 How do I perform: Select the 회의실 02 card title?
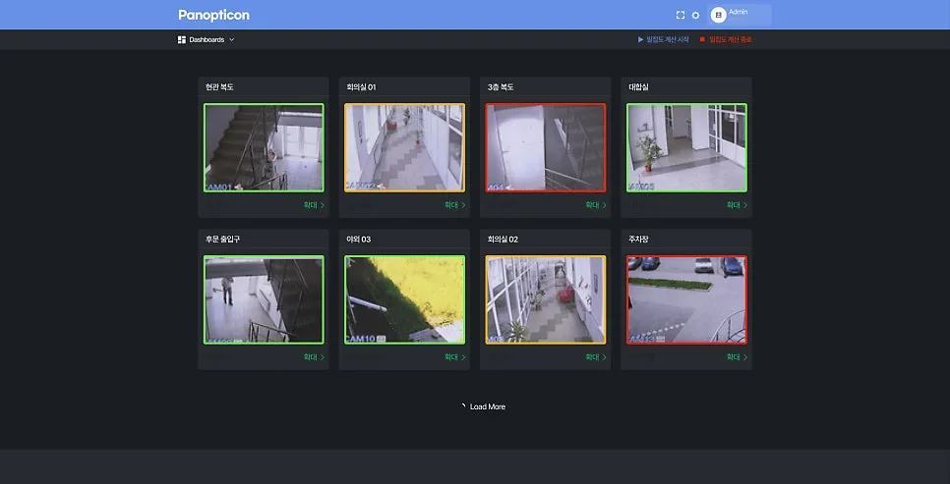tap(503, 239)
